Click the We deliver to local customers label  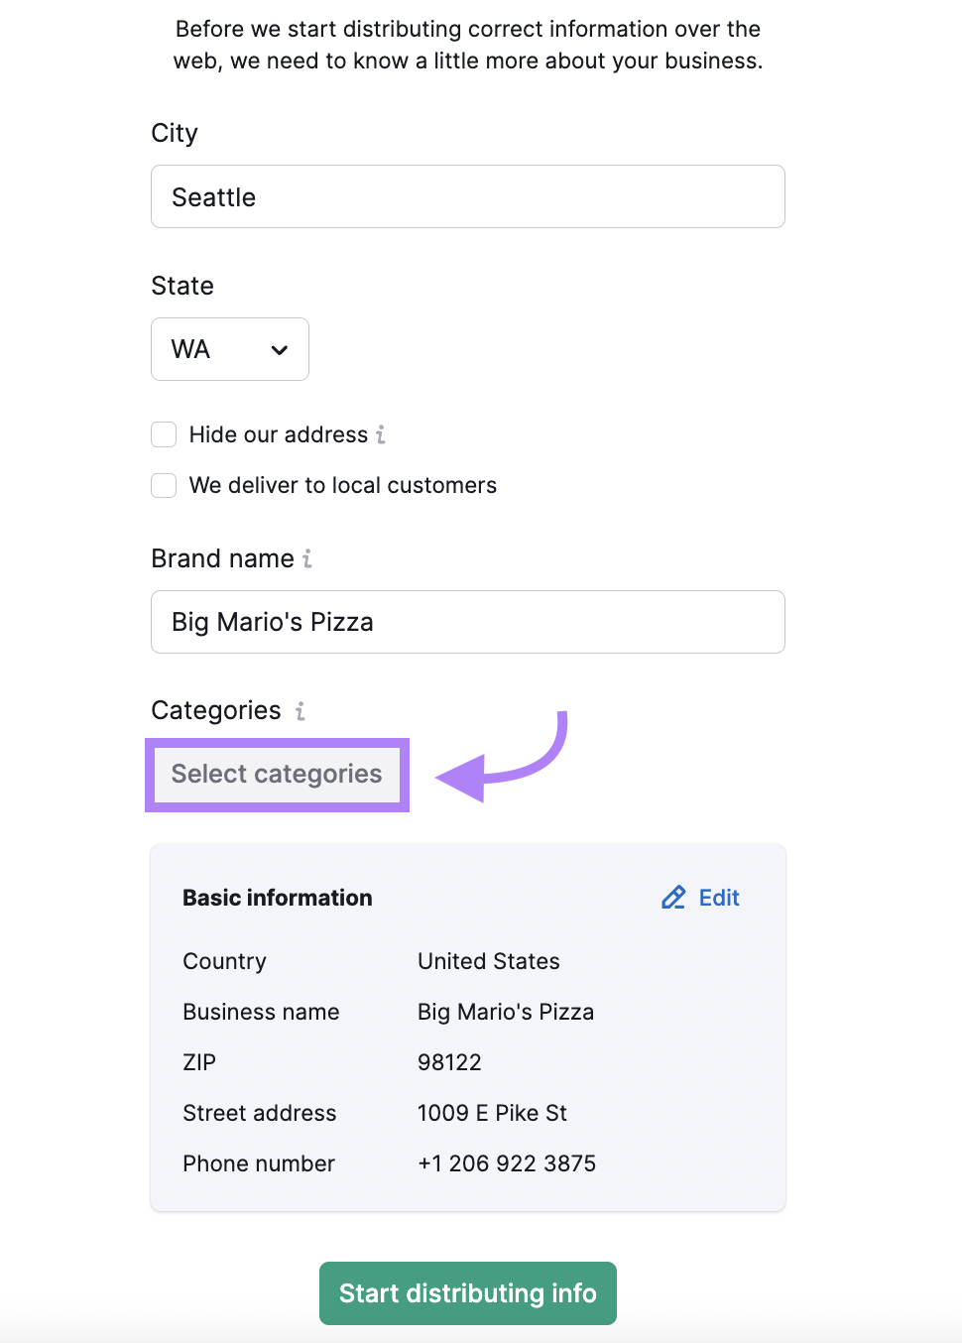click(x=342, y=485)
